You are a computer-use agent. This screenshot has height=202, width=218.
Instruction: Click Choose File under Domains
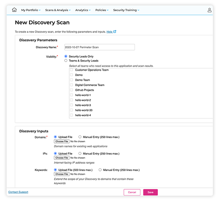[62, 141]
